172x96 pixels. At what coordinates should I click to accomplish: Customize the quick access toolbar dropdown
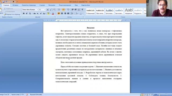point(17,2)
